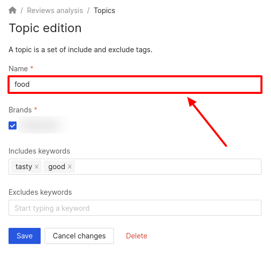Click the "Topic edition" page heading
This screenshot has height=257, width=271.
[x=45, y=28]
